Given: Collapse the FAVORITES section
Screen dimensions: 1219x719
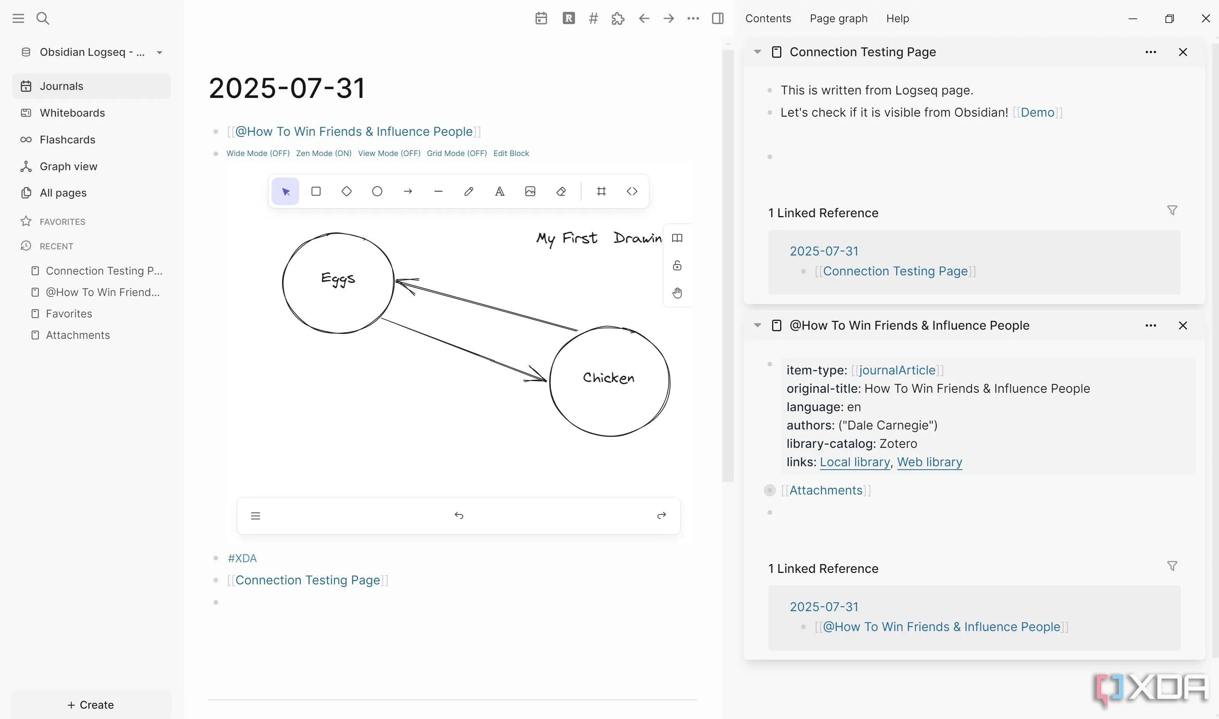Looking at the screenshot, I should (x=62, y=222).
